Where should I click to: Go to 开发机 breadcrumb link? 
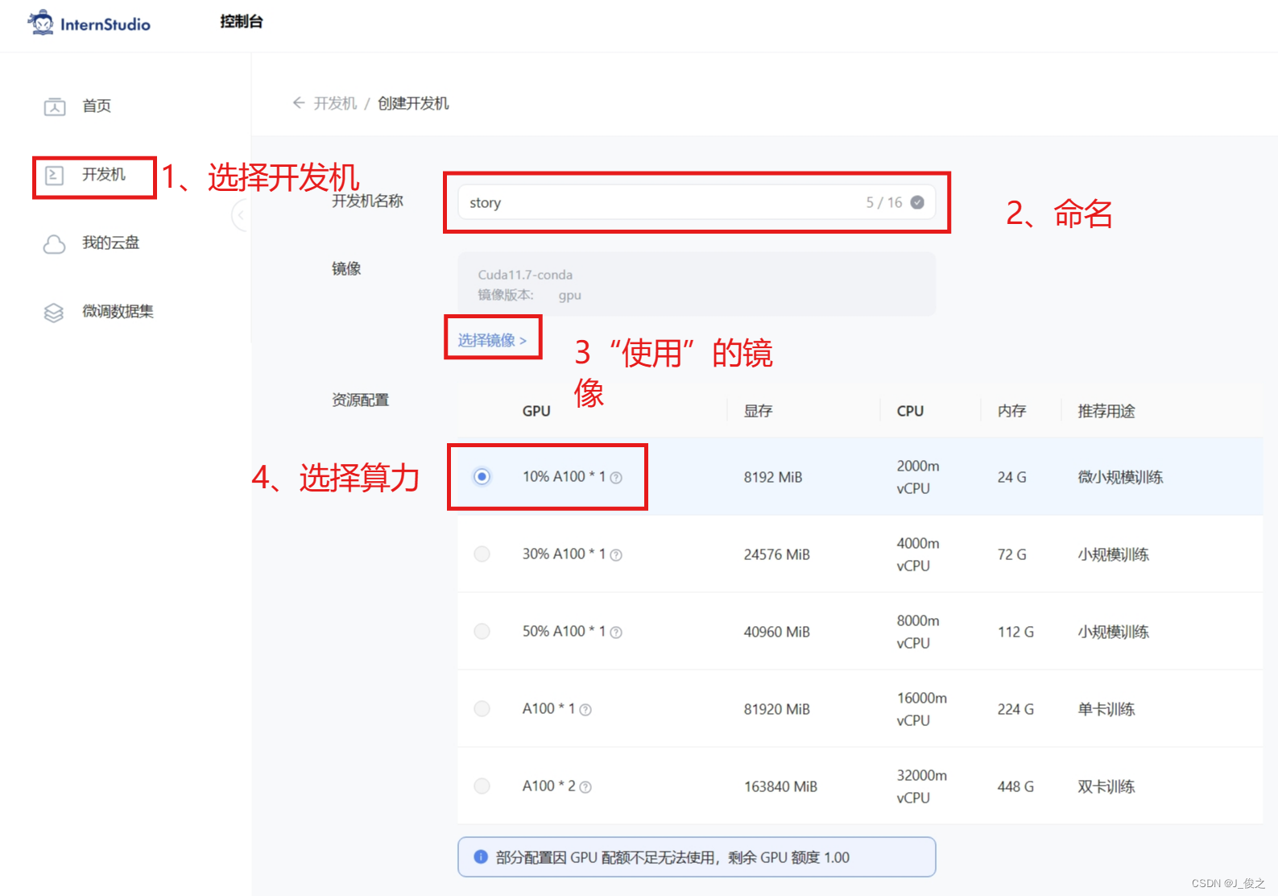[335, 103]
